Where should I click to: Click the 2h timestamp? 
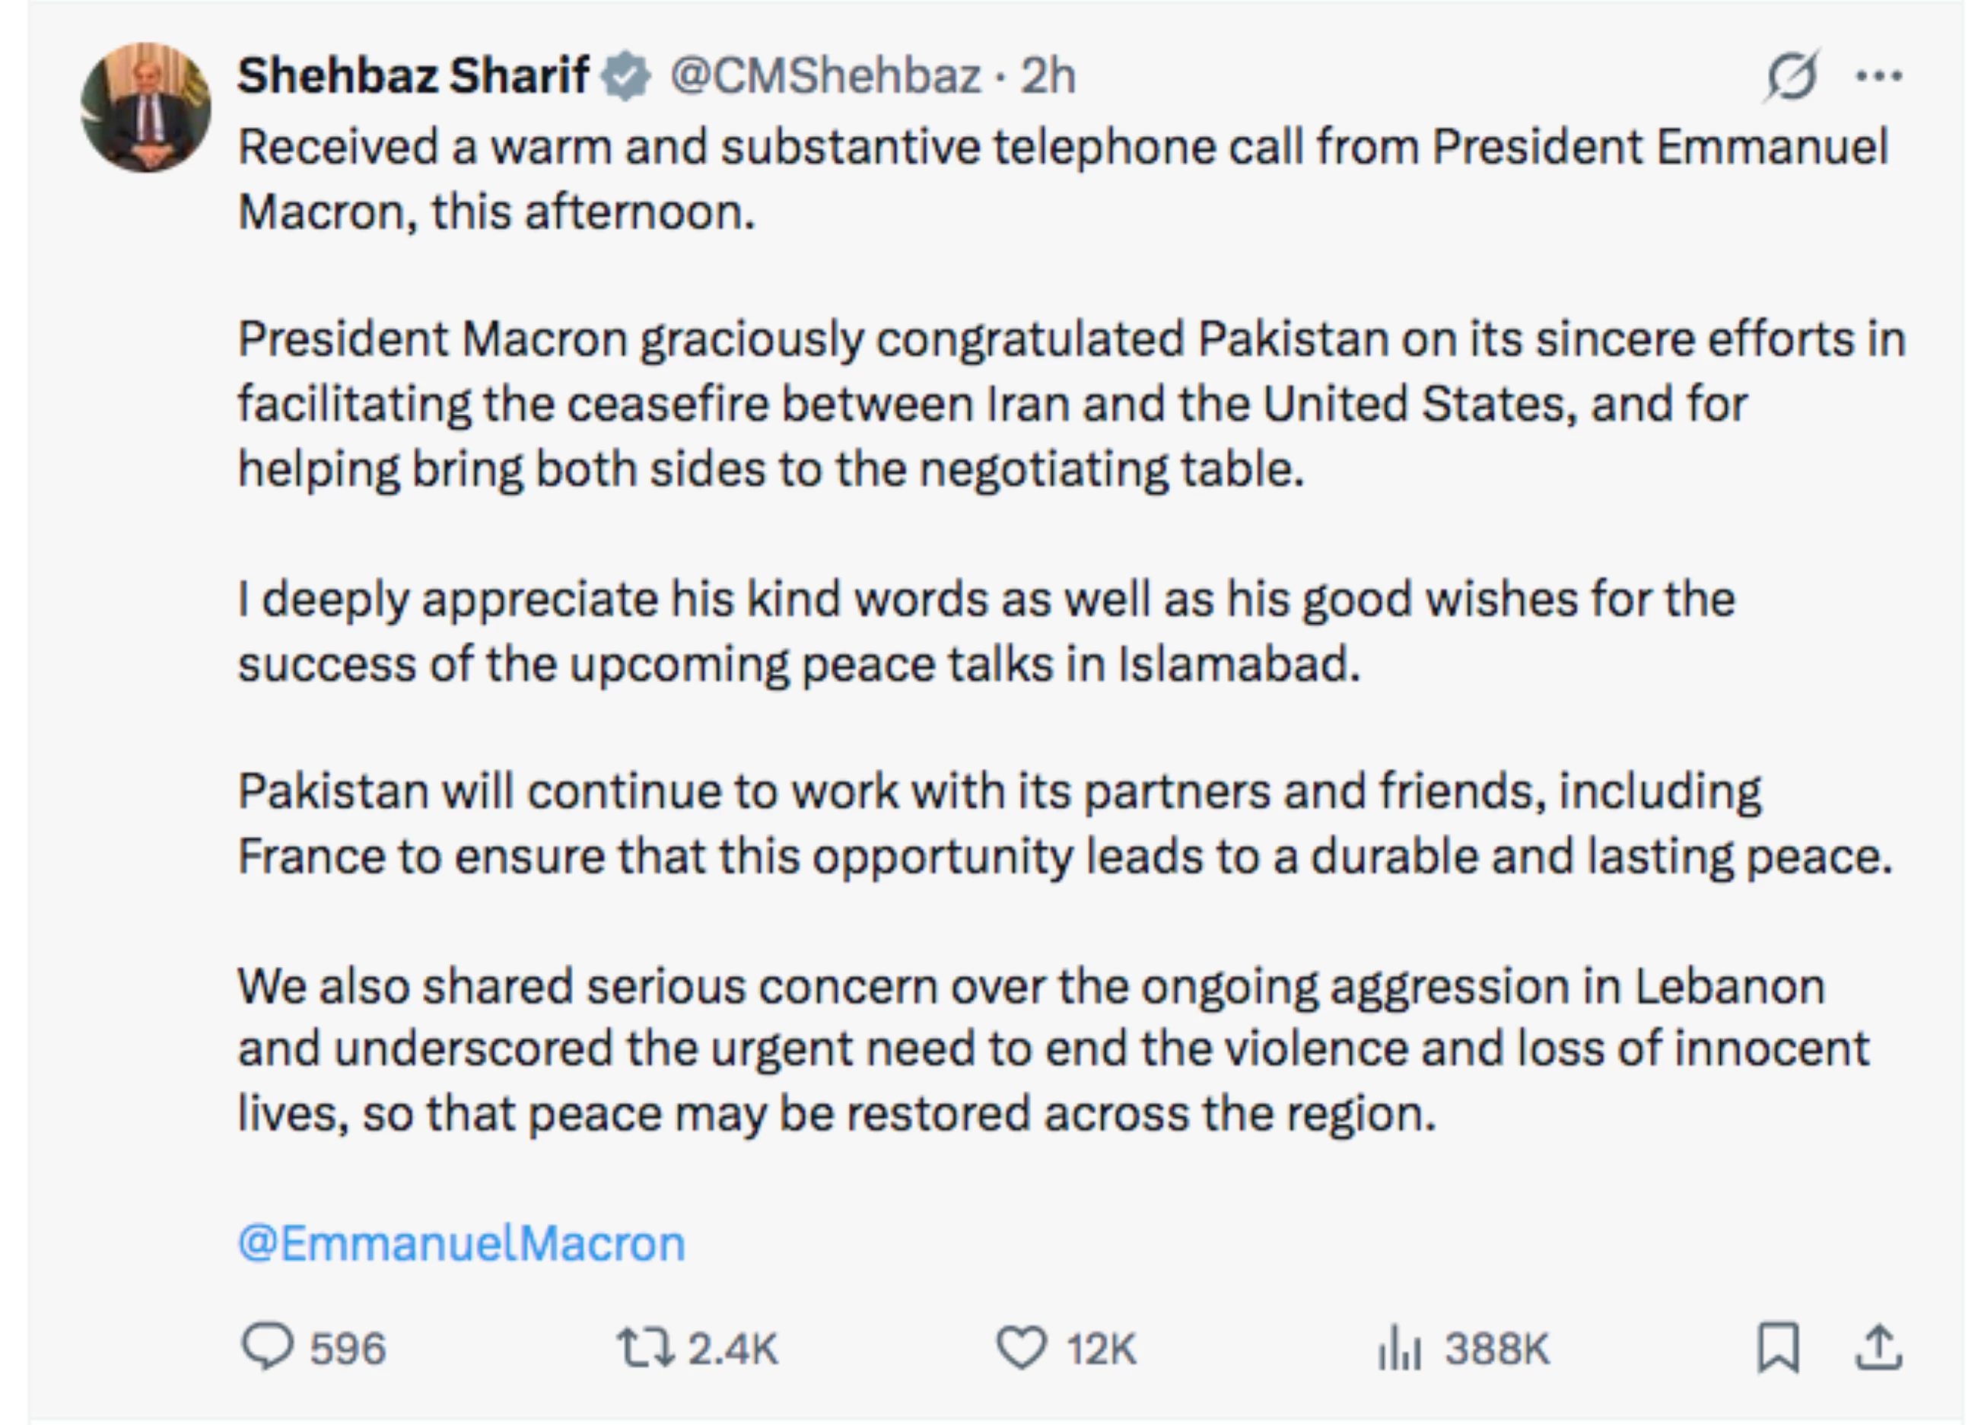click(x=1048, y=78)
